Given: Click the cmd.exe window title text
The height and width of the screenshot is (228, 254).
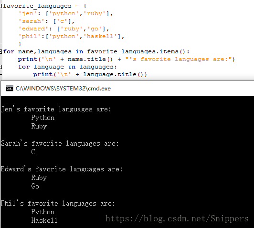Looking at the screenshot, I should (x=63, y=89).
